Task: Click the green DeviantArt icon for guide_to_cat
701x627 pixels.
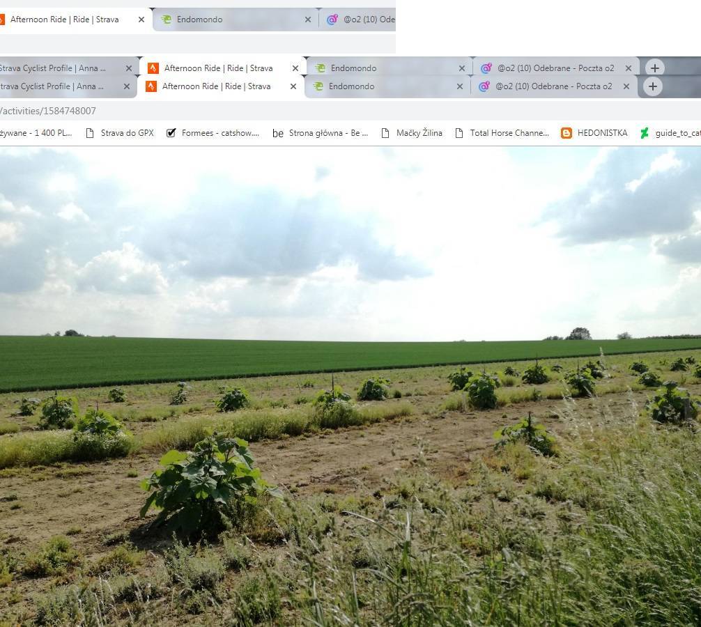Action: coord(645,133)
